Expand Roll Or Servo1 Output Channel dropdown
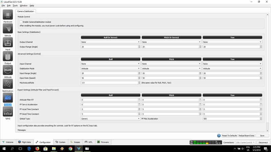 pos(110,42)
